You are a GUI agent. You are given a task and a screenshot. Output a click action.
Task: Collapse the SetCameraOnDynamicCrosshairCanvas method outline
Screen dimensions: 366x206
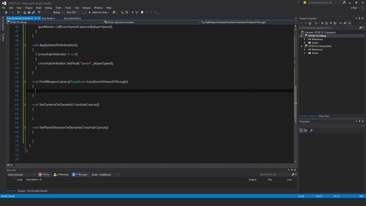pos(25,105)
